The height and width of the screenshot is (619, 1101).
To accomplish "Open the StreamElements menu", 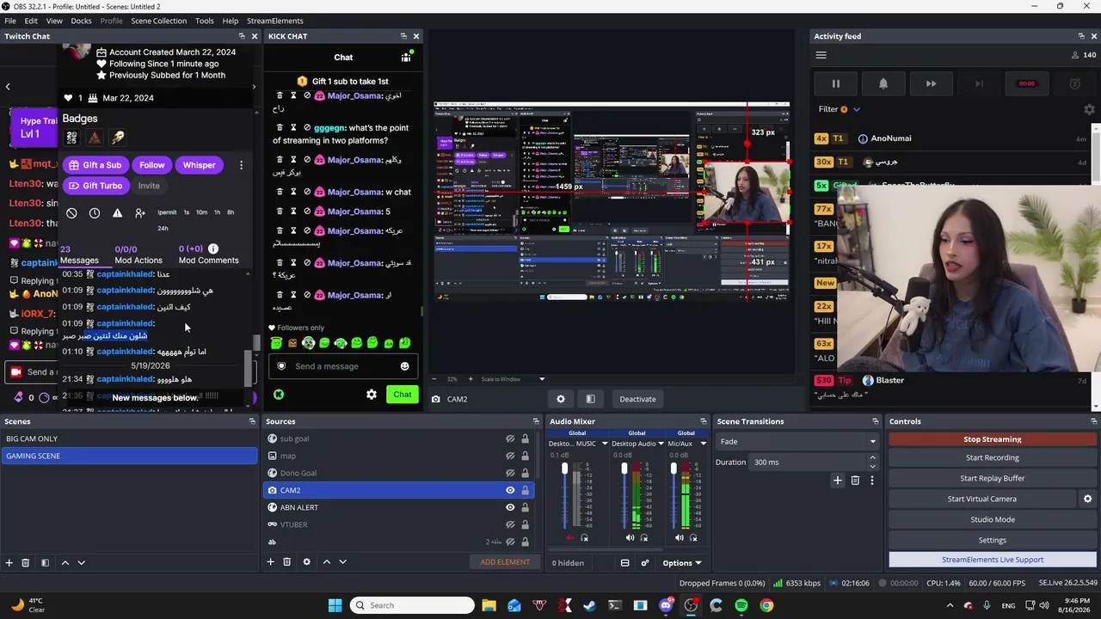I will point(275,21).
